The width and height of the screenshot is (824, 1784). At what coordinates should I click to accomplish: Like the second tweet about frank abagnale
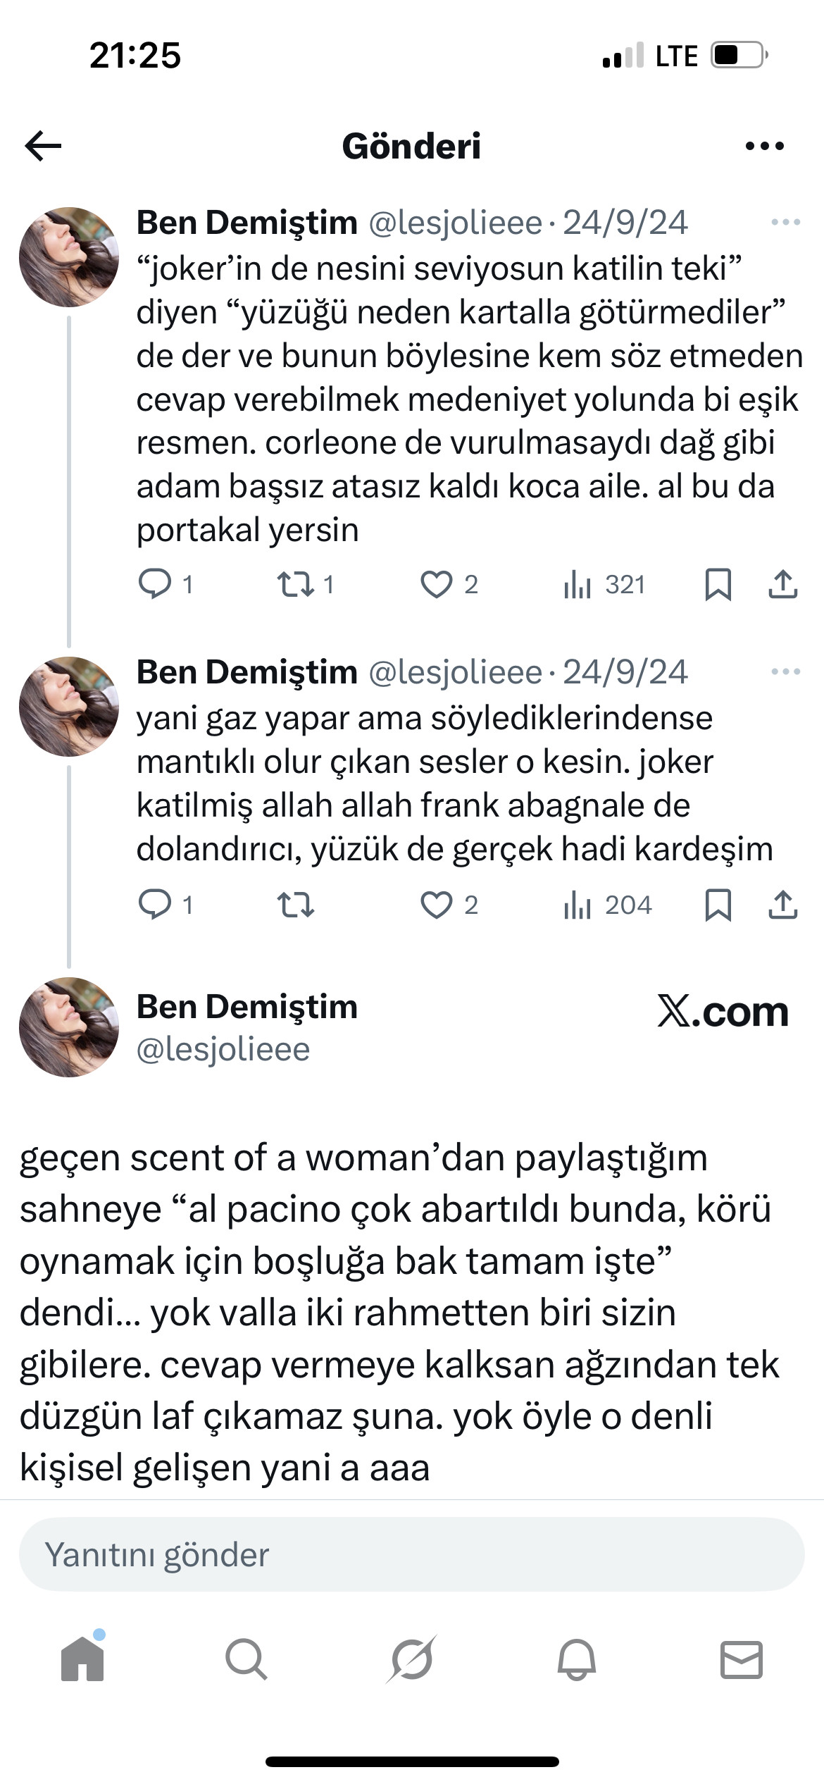(437, 905)
